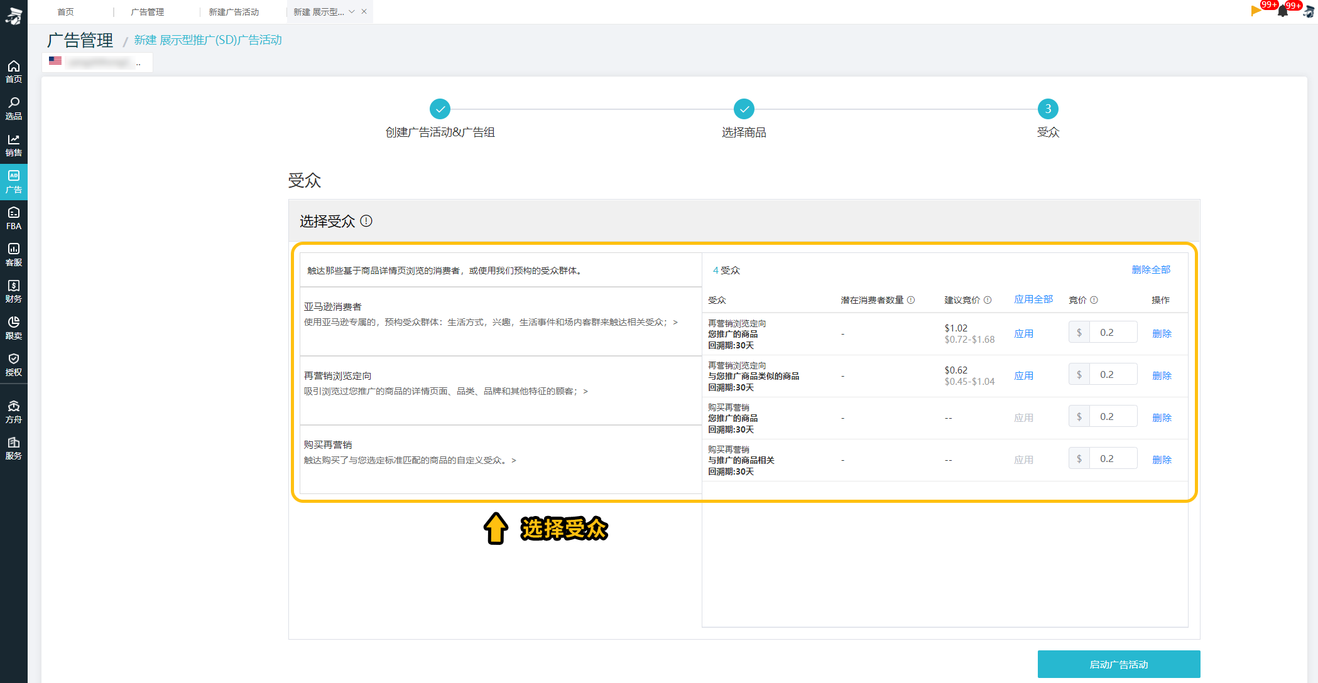Open the 服务 services sidebar icon
The width and height of the screenshot is (1318, 683).
tap(14, 448)
